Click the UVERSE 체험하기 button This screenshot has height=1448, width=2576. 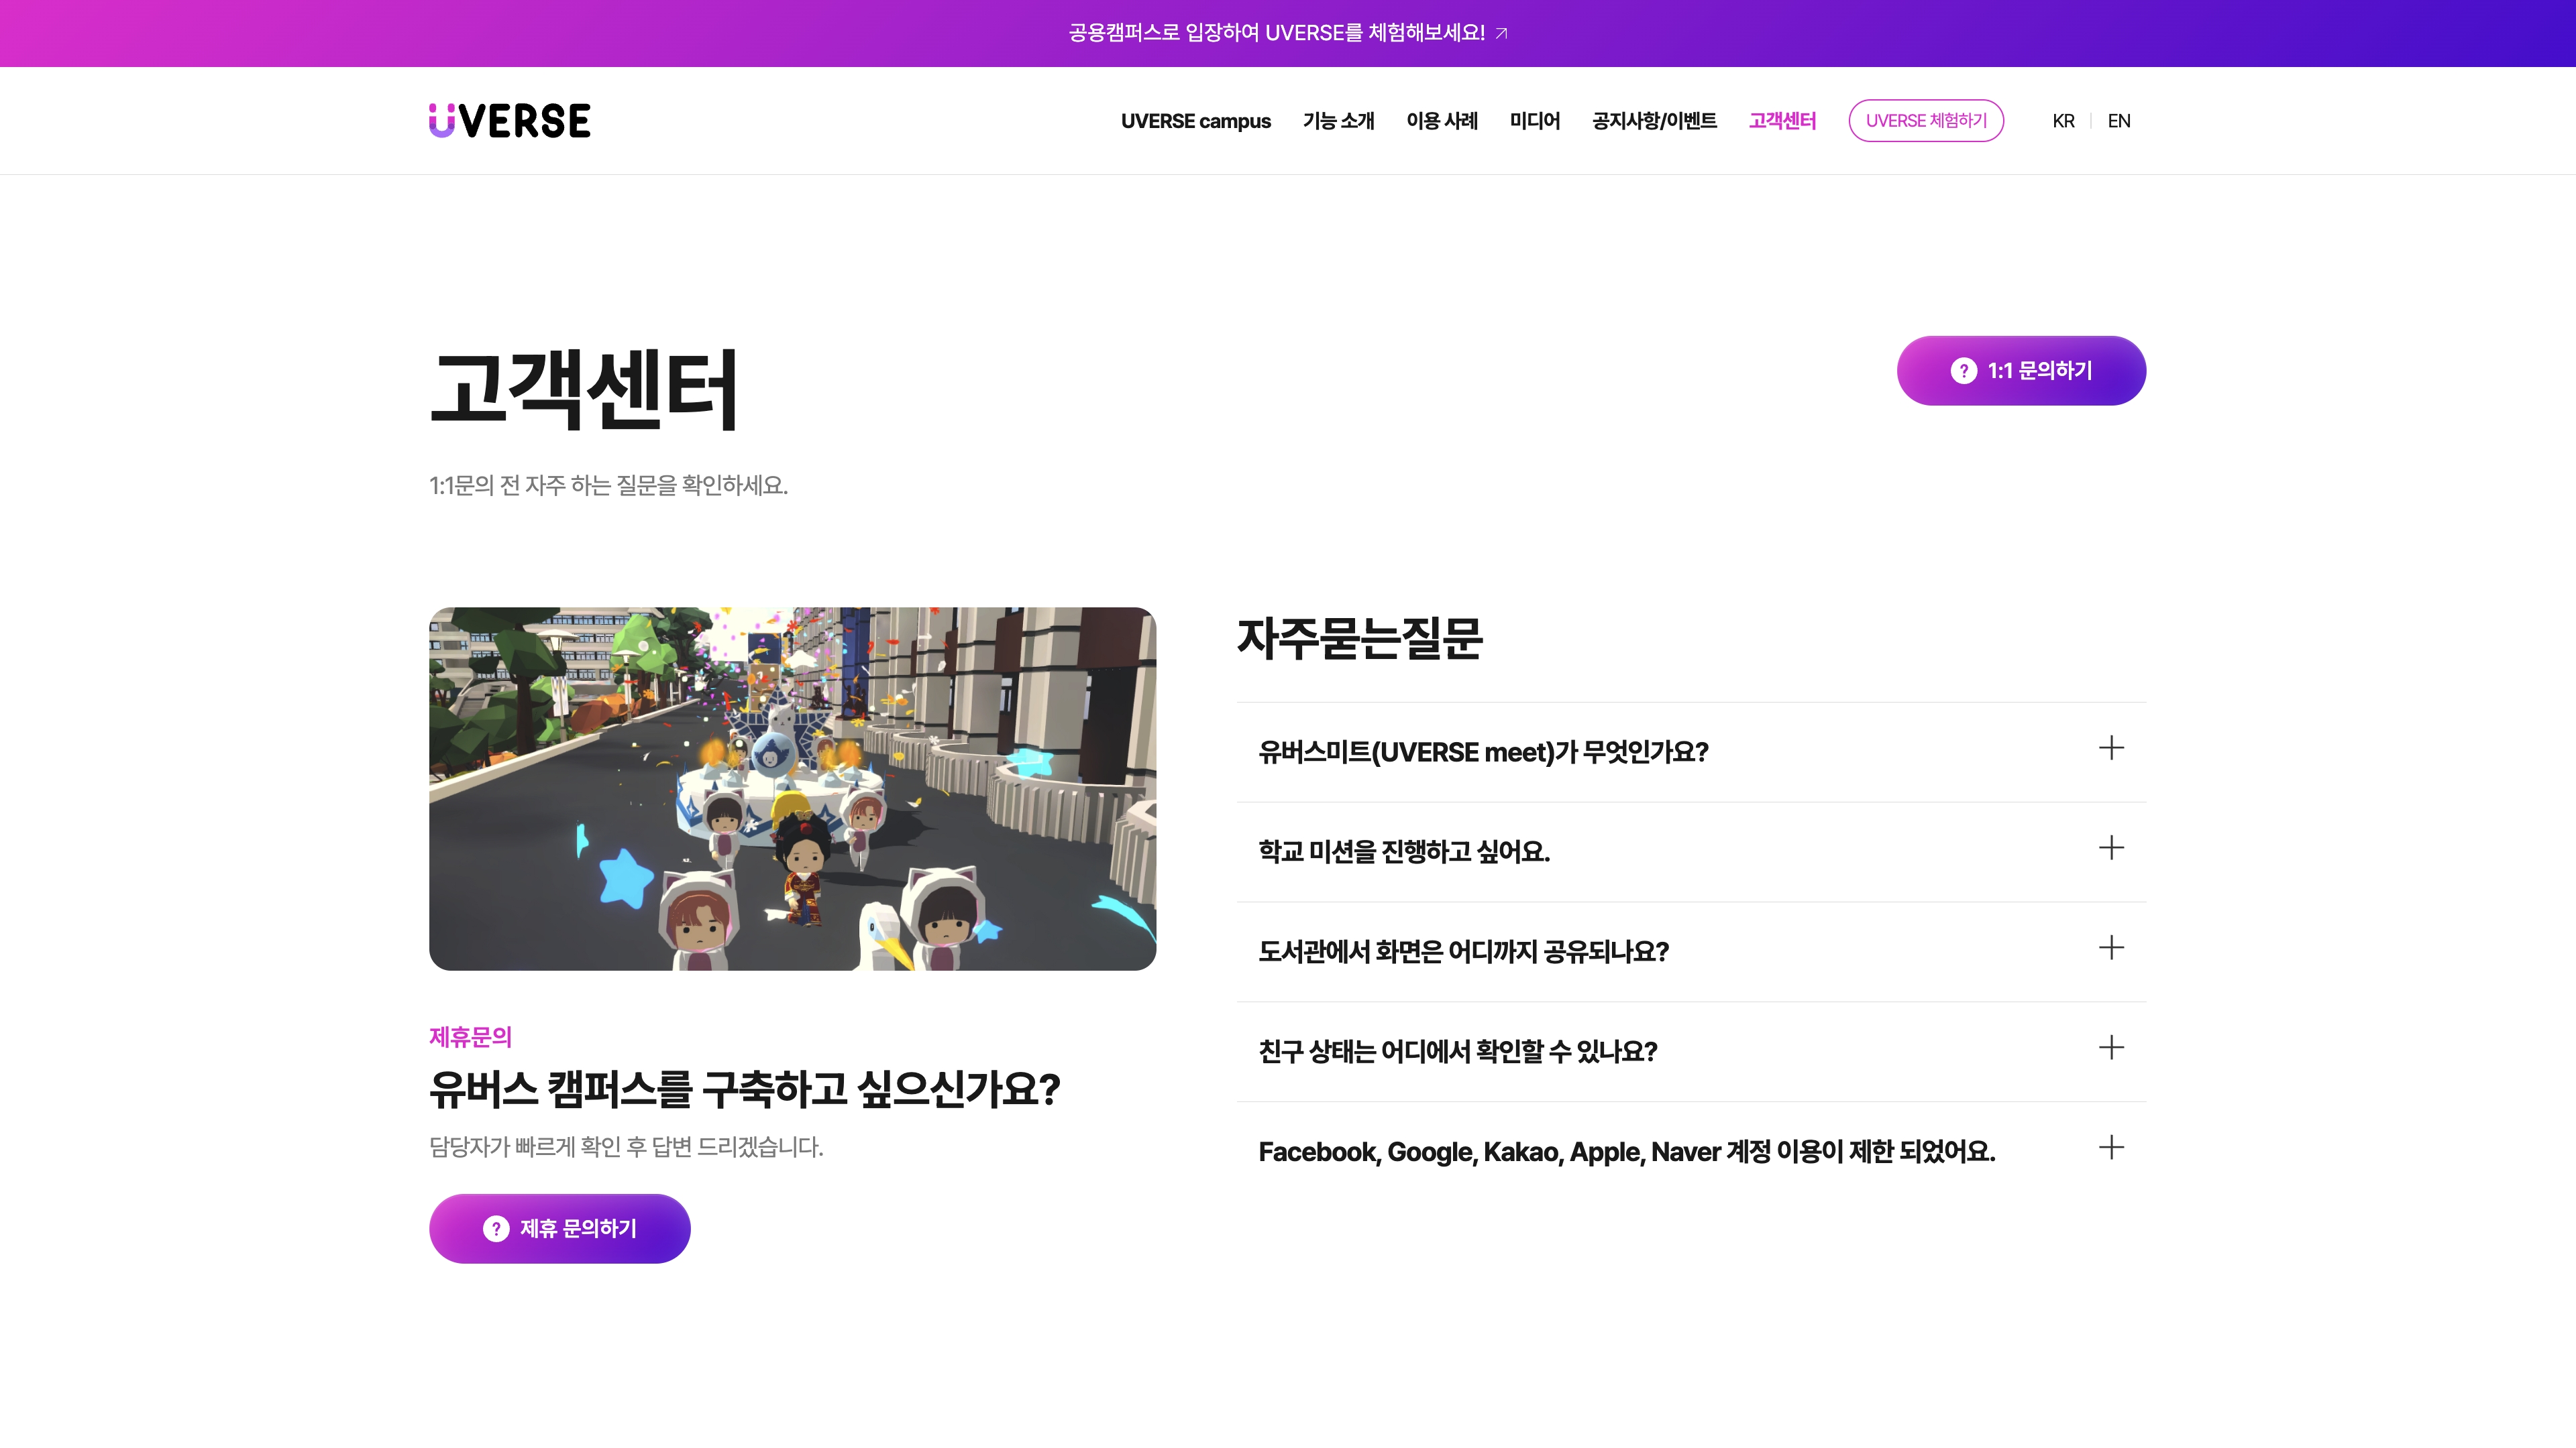click(1926, 121)
